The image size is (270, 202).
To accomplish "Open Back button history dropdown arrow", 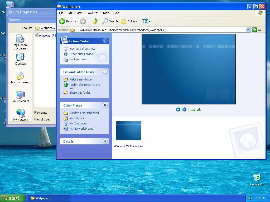I will click(75, 21).
